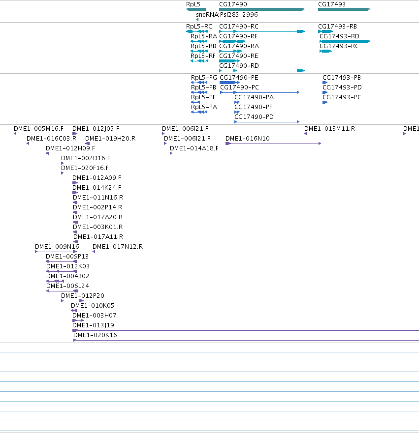Choose protein CG17490-PD

pyautogui.click(x=254, y=117)
